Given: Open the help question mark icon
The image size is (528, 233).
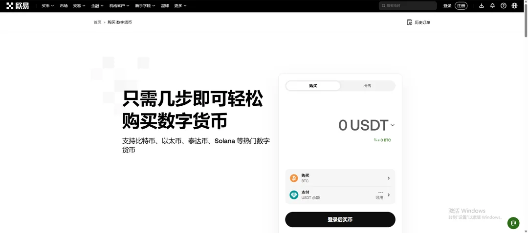Looking at the screenshot, I should click(504, 6).
